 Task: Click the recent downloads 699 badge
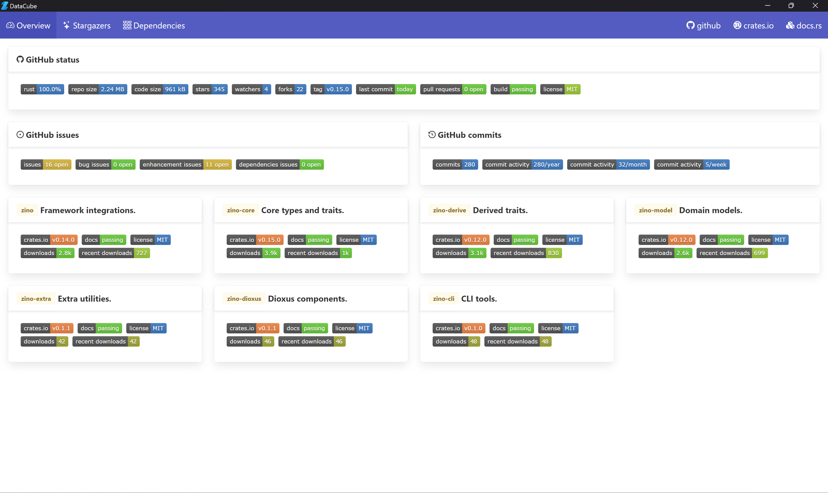[x=732, y=253]
